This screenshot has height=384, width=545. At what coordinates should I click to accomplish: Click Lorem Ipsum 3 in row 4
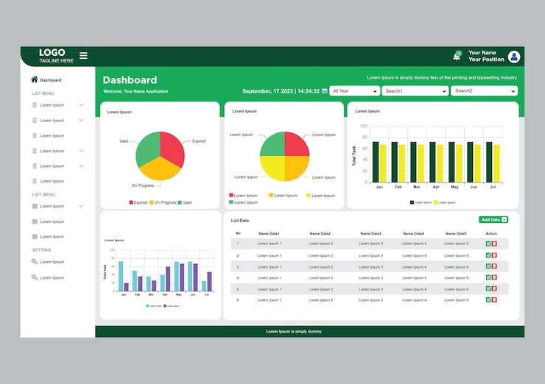(371, 278)
